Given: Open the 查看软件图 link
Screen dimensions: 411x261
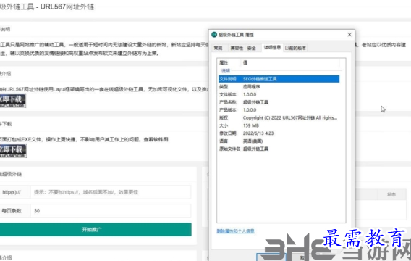Looking at the screenshot, I should pos(156,139).
